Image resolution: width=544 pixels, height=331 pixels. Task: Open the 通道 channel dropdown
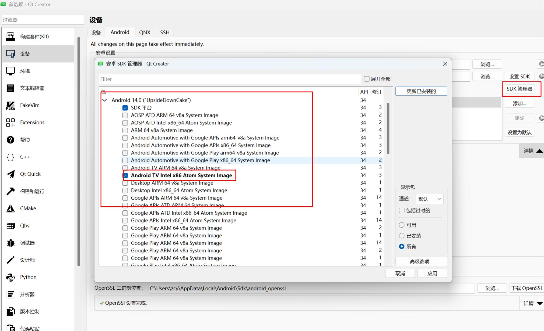tap(429, 199)
